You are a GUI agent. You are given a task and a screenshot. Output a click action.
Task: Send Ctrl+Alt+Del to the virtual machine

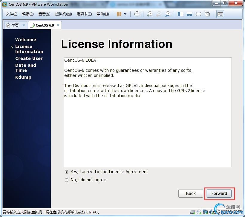(x=137, y=14)
